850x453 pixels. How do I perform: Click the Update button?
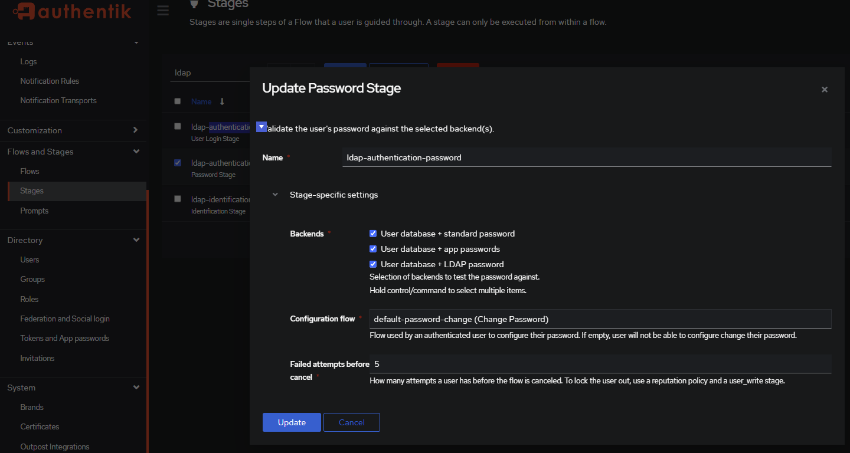(292, 422)
